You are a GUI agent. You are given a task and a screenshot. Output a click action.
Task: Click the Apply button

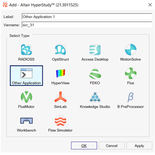click(x=139, y=145)
